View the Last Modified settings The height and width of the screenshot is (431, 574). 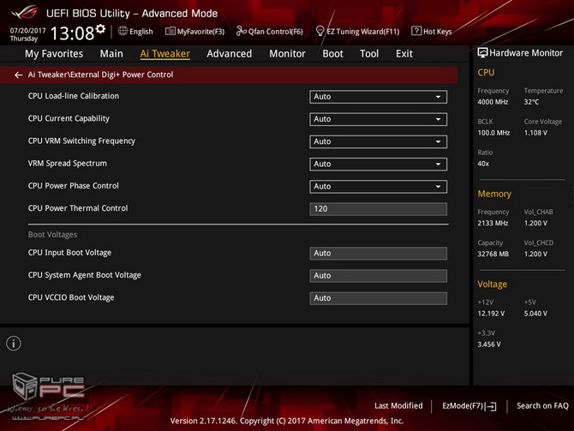tap(398, 406)
